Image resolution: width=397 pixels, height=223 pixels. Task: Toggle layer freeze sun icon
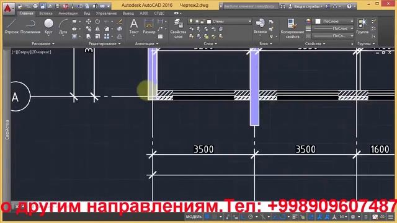[197, 22]
